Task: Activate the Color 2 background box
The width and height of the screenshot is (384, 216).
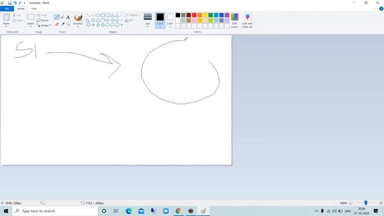Action: [170, 20]
